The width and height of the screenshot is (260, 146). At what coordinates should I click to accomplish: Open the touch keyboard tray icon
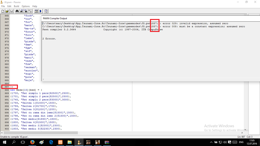pyautogui.click(x=235, y=142)
